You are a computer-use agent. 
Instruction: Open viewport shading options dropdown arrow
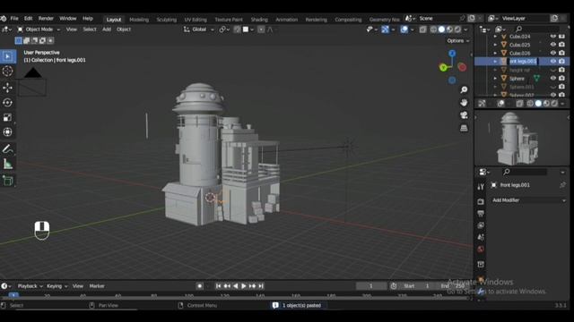(x=466, y=30)
